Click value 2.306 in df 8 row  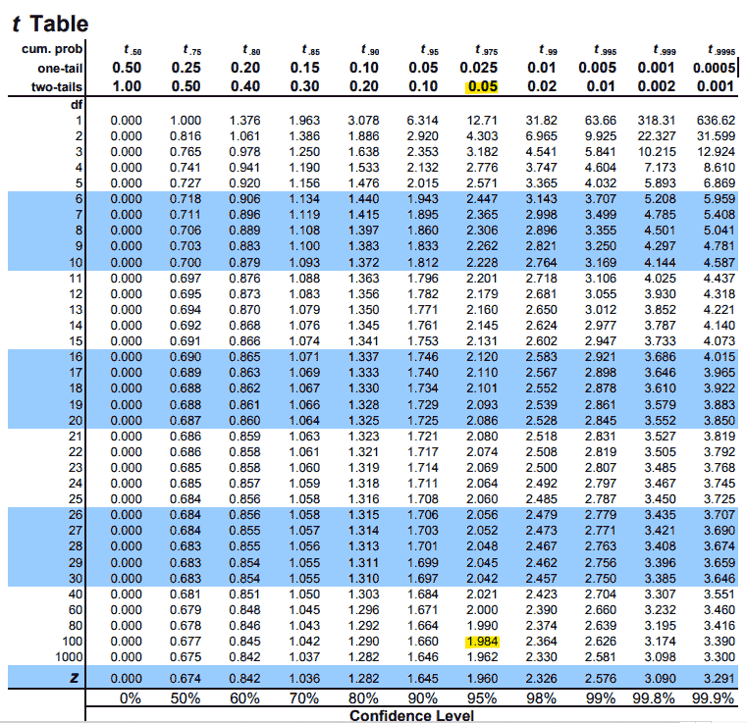tap(482, 231)
